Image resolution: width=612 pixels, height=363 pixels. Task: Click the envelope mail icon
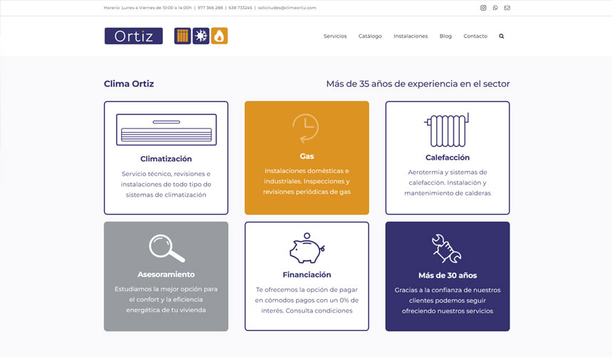point(507,8)
